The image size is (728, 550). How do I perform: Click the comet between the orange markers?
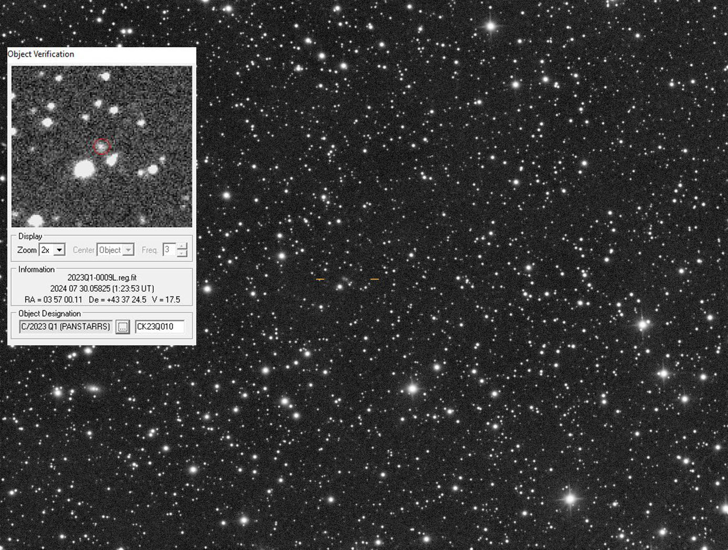(346, 280)
